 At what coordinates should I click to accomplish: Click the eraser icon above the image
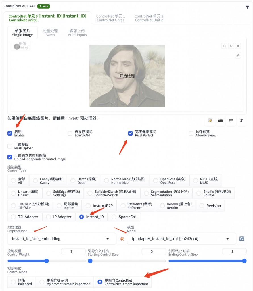pos(231,46)
